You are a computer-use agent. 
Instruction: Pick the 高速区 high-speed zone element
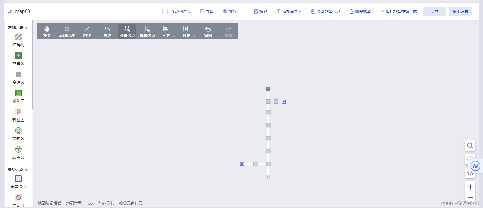click(x=18, y=78)
